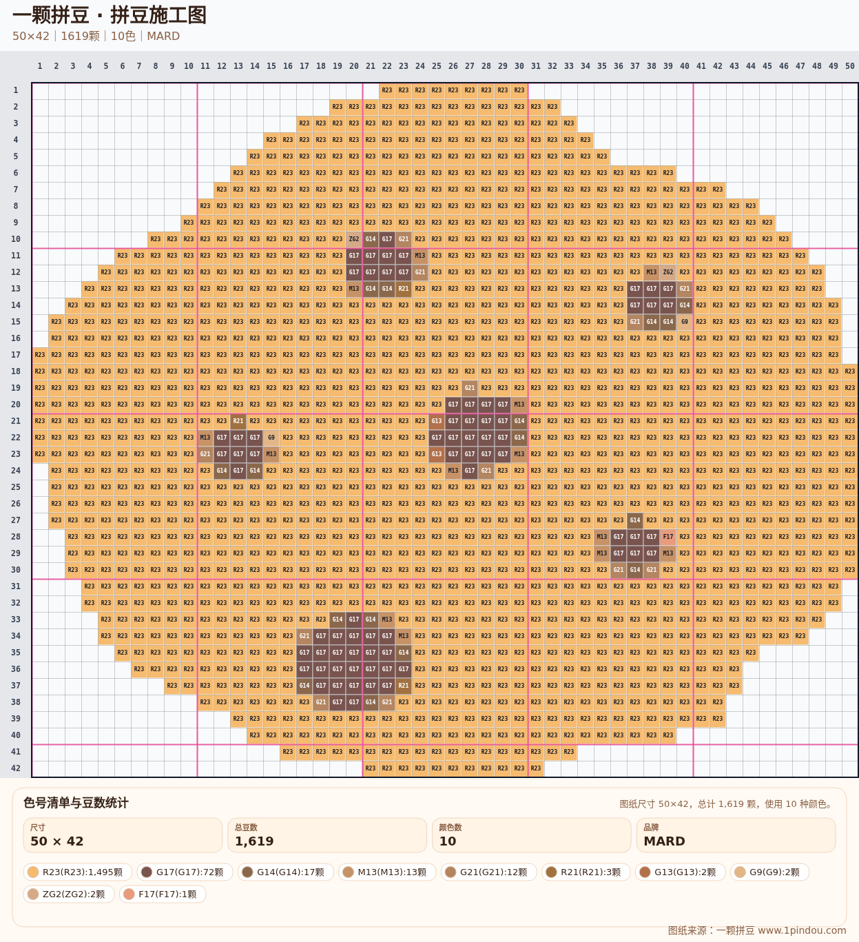
Task: Select the single F17 bead cell in the grid
Action: [668, 537]
